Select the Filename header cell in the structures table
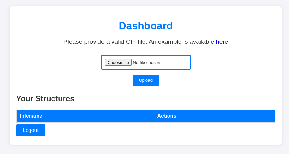The image size is (289, 154). click(x=85, y=116)
